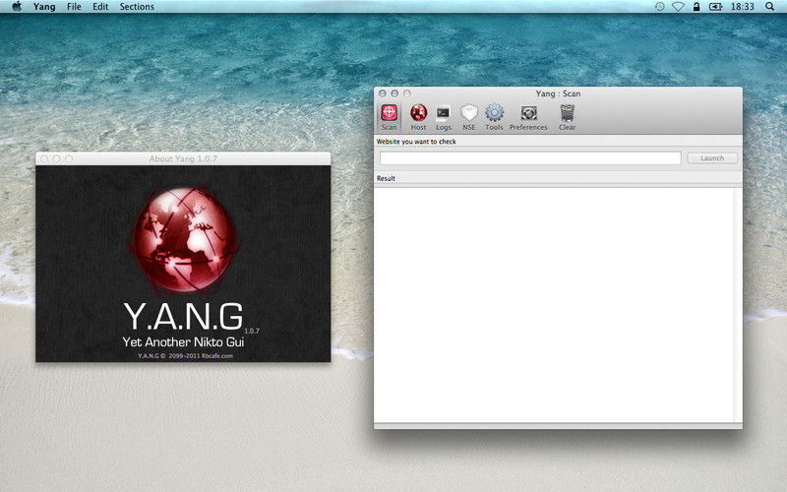Open the File menu
Screen dimensions: 787x492
click(74, 7)
